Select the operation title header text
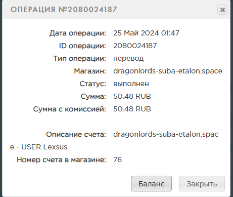The height and width of the screenshot is (197, 233). tap(64, 10)
